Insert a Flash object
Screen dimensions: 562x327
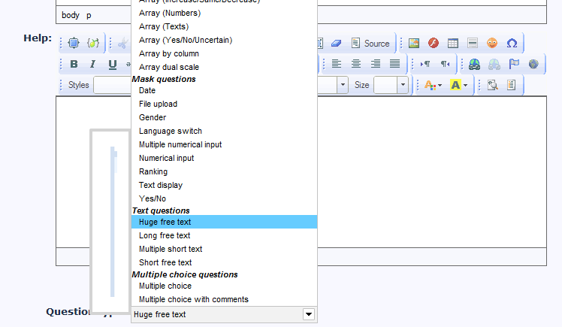coord(434,43)
